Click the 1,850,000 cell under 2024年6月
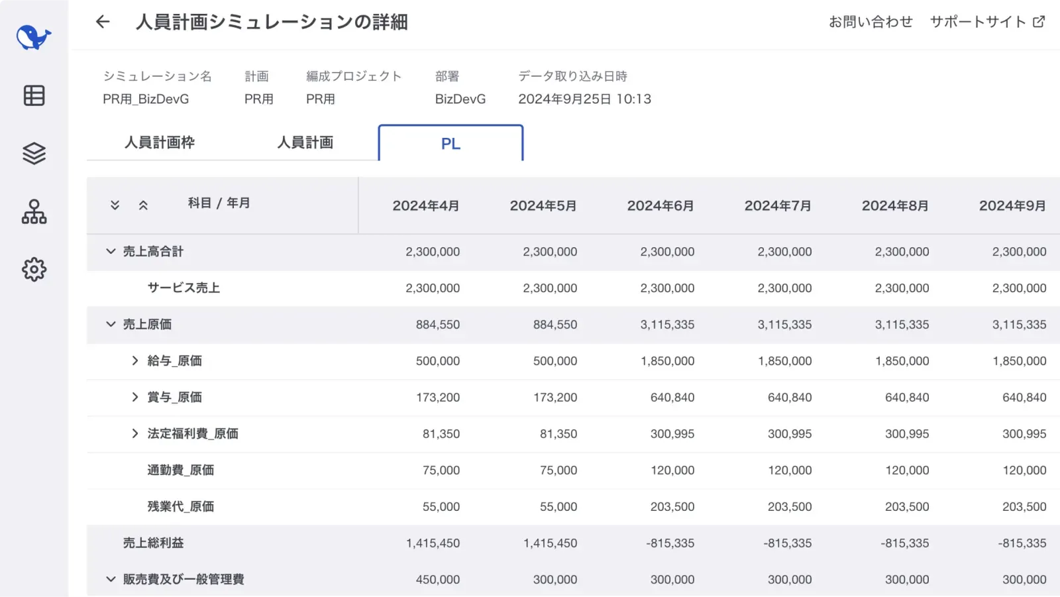This screenshot has height=597, width=1060. [x=667, y=361]
